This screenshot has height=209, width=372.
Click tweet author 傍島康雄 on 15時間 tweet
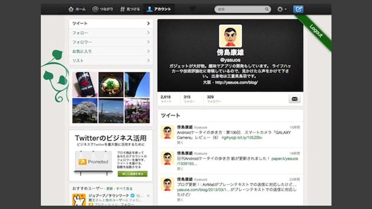(x=184, y=127)
